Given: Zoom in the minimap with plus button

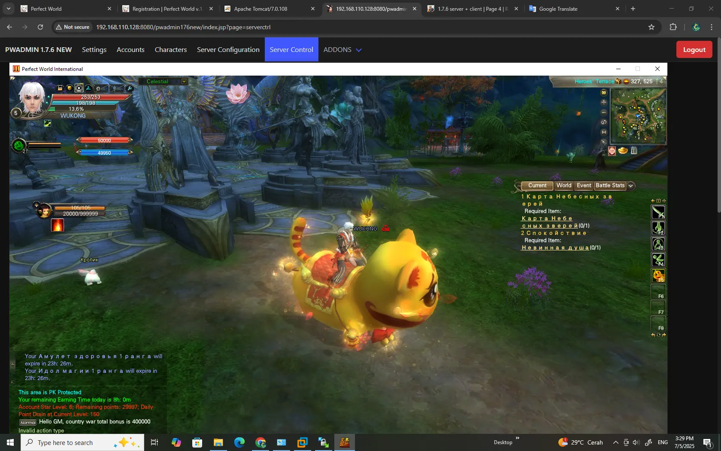Looking at the screenshot, I should click(x=604, y=102).
